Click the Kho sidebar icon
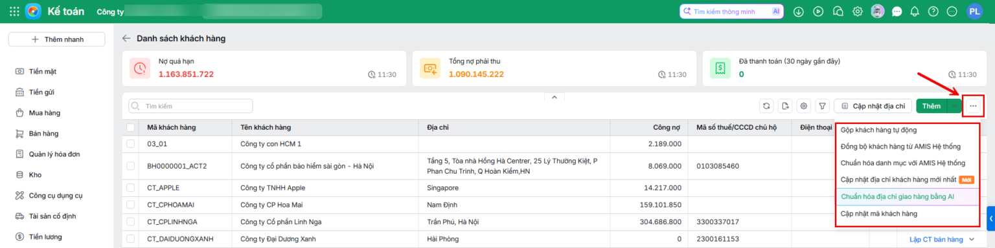Screen dimensions: 995x248 pyautogui.click(x=20, y=174)
